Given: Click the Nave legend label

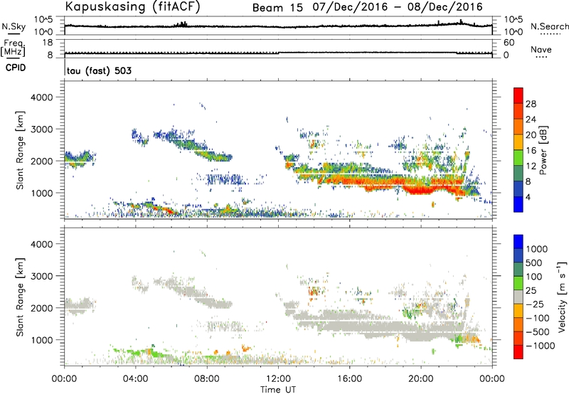Looking at the screenshot, I should [x=541, y=50].
